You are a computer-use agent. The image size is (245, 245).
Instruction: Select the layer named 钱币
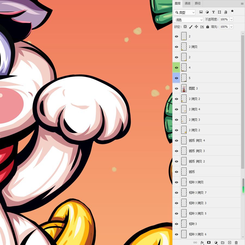[207, 172]
